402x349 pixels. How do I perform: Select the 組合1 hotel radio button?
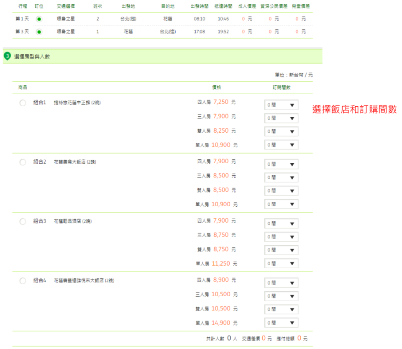23,103
